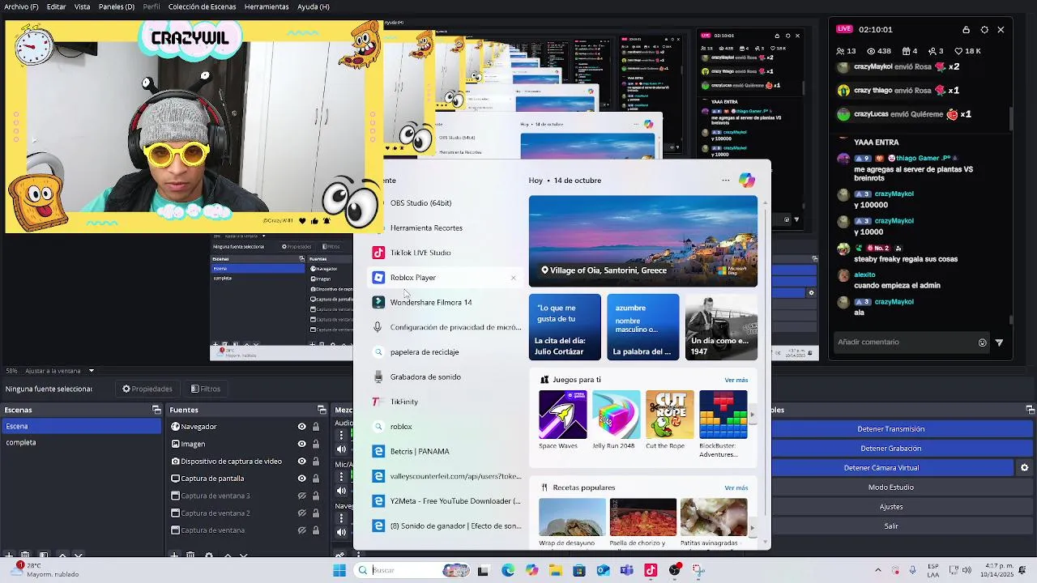Expand hidden system tray icons chevron

pyautogui.click(x=877, y=571)
